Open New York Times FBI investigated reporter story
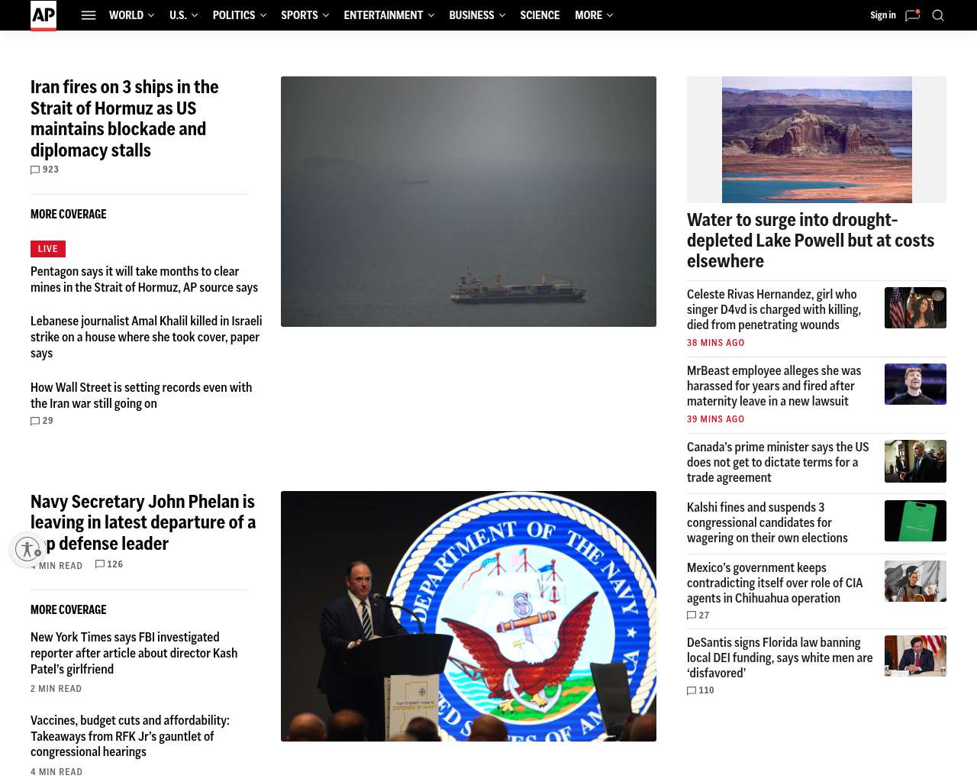The height and width of the screenshot is (782, 977). pos(134,653)
